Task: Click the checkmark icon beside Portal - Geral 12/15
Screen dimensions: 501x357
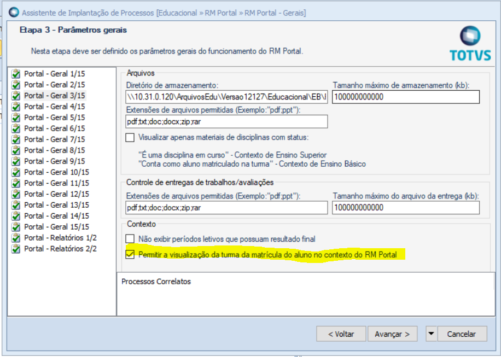Action: pos(16,194)
